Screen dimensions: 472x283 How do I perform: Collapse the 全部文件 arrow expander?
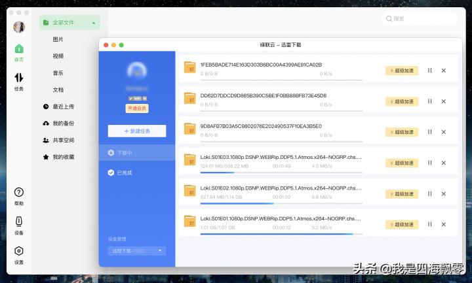pos(94,23)
